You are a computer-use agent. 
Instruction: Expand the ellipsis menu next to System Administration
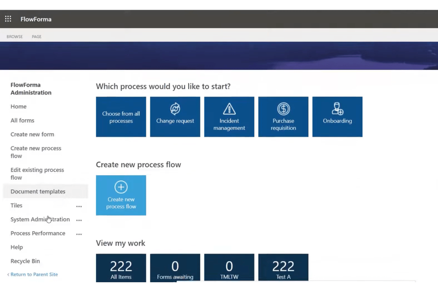pos(79,220)
